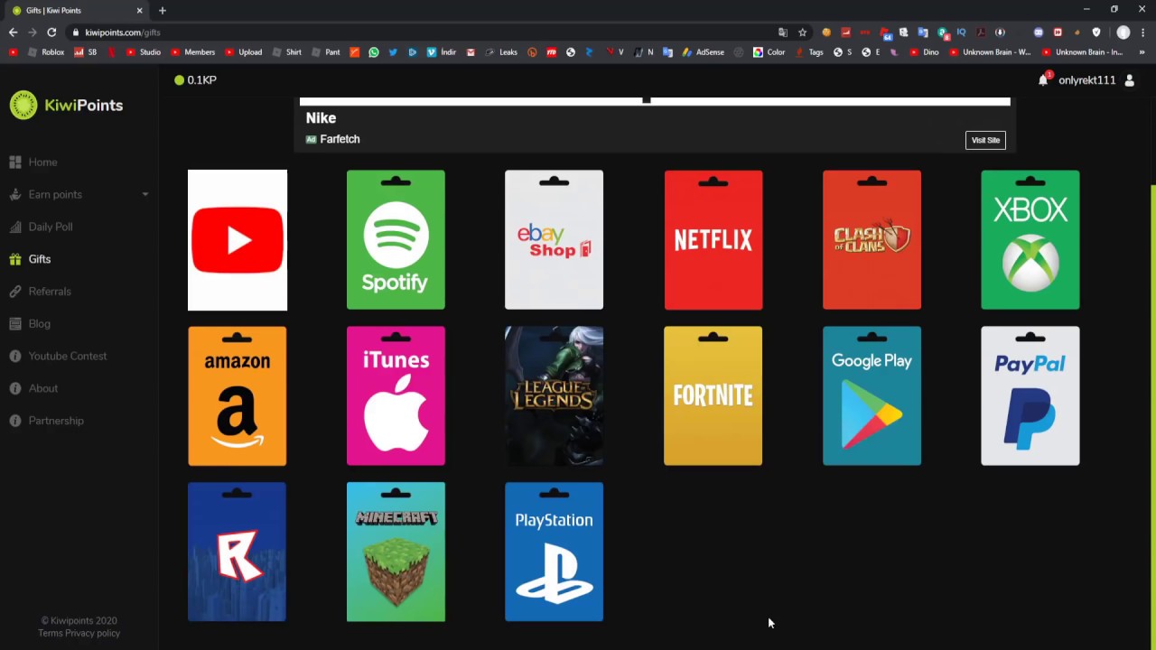View the 0.1KP points balance
This screenshot has height=650, width=1156.
click(x=196, y=80)
